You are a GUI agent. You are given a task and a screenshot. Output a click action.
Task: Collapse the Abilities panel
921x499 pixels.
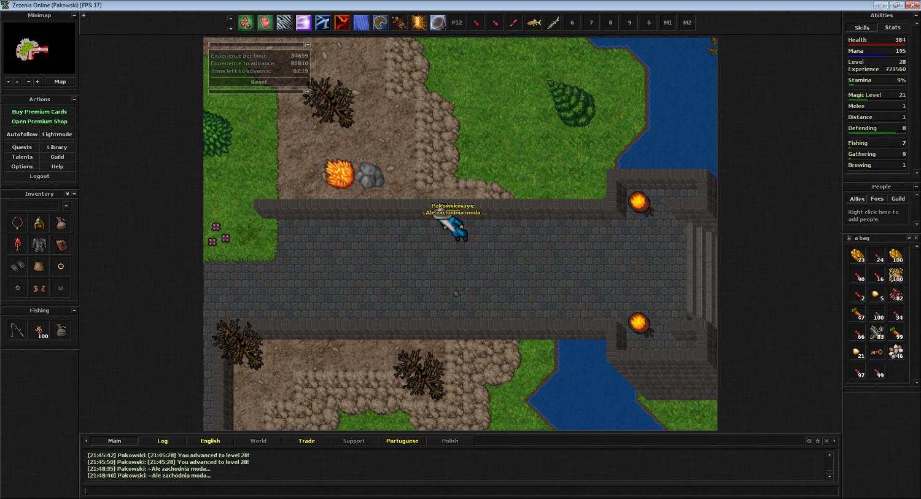(916, 15)
